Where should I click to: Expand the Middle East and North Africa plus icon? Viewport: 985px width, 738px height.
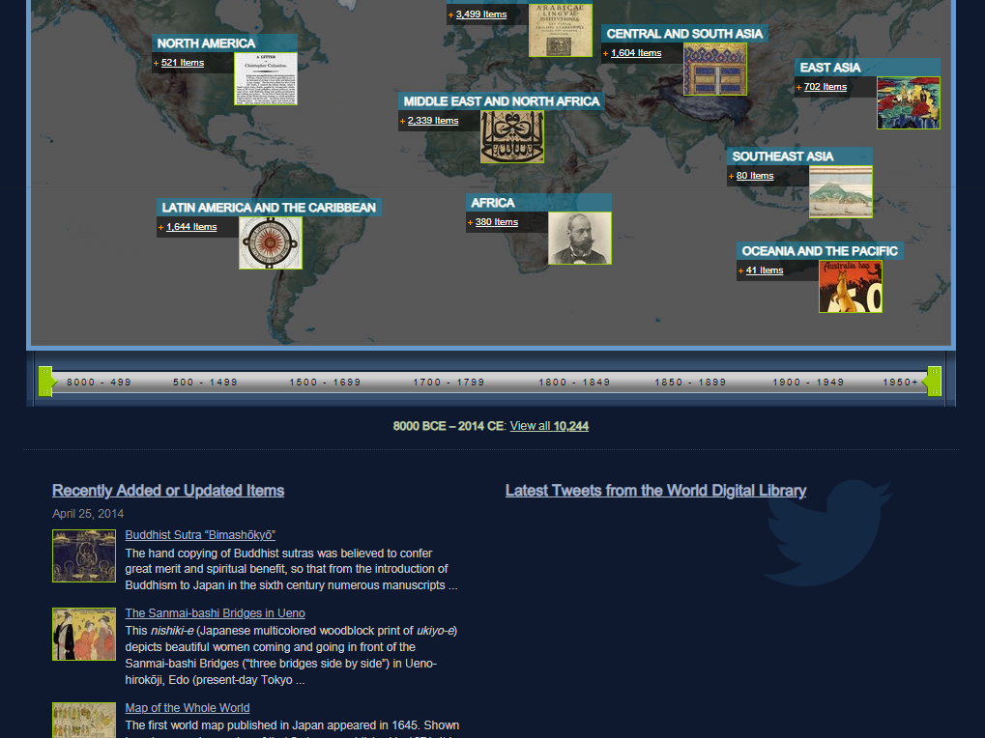pos(402,121)
